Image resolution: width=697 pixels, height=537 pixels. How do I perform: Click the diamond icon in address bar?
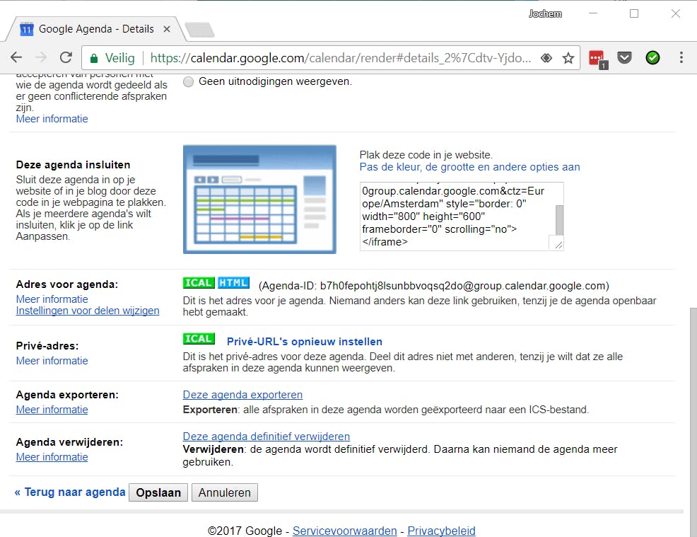(x=546, y=58)
